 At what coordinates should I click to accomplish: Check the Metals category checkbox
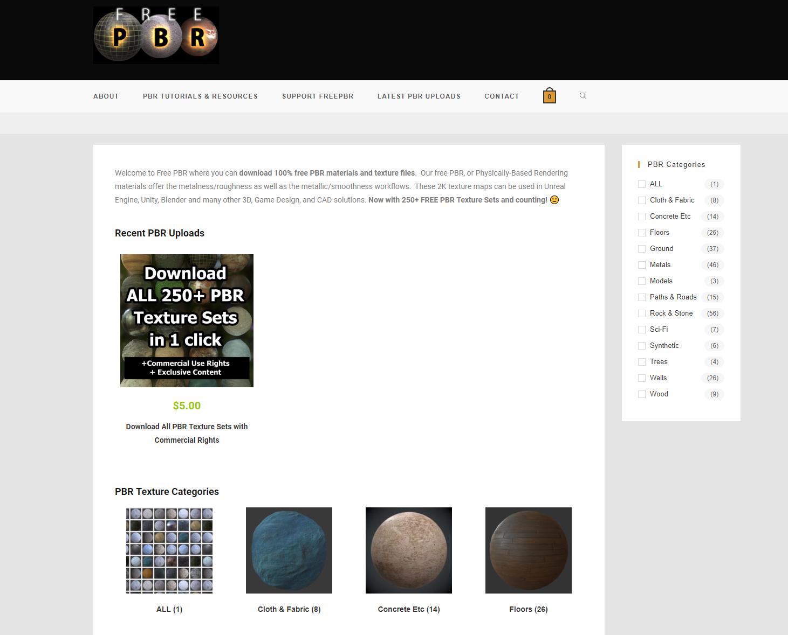pyautogui.click(x=642, y=265)
